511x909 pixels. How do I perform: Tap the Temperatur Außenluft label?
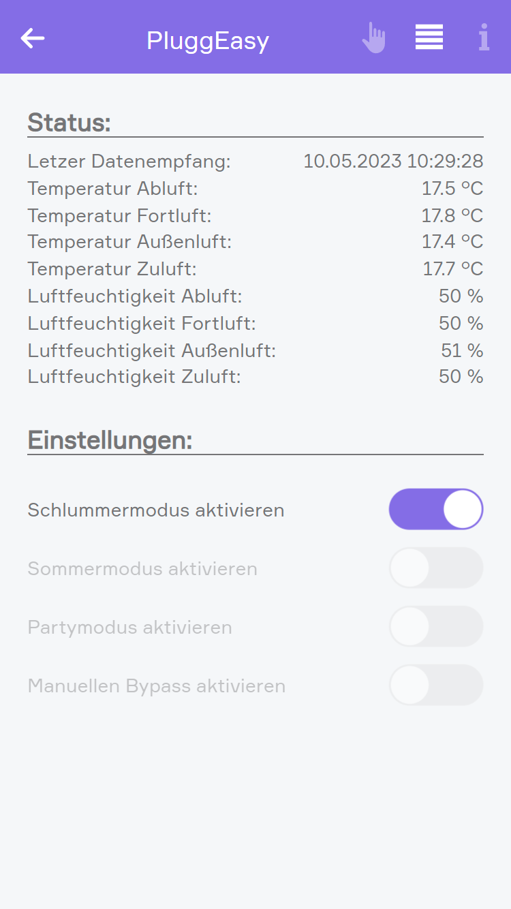coord(129,242)
